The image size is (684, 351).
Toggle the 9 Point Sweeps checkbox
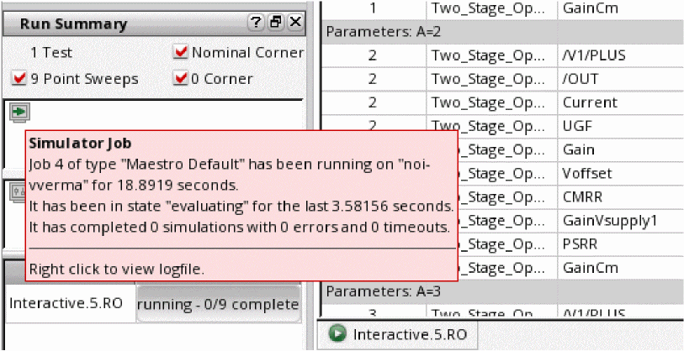(x=19, y=79)
